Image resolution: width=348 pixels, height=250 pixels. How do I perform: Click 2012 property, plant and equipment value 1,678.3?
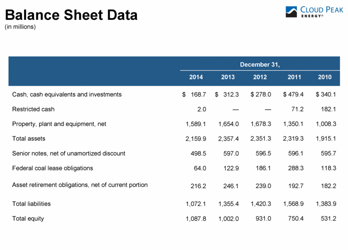pyautogui.click(x=261, y=124)
